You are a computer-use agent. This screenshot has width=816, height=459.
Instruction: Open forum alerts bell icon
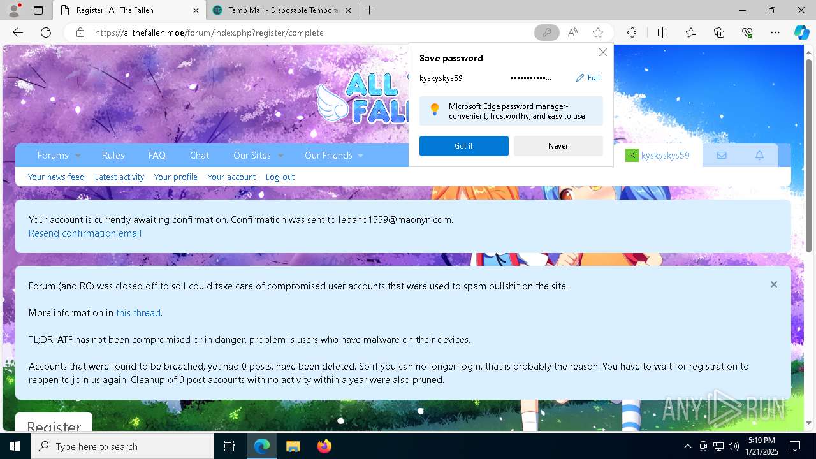coord(759,155)
